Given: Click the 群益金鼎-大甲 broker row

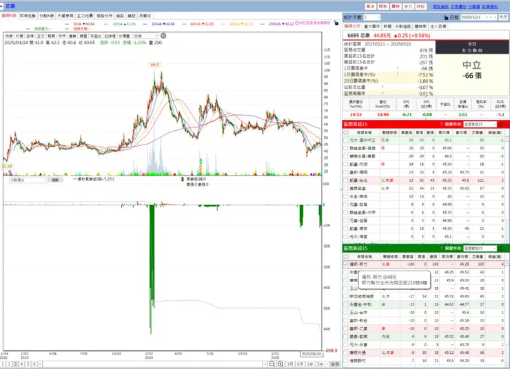Looking at the screenshot, I should click(425, 213).
